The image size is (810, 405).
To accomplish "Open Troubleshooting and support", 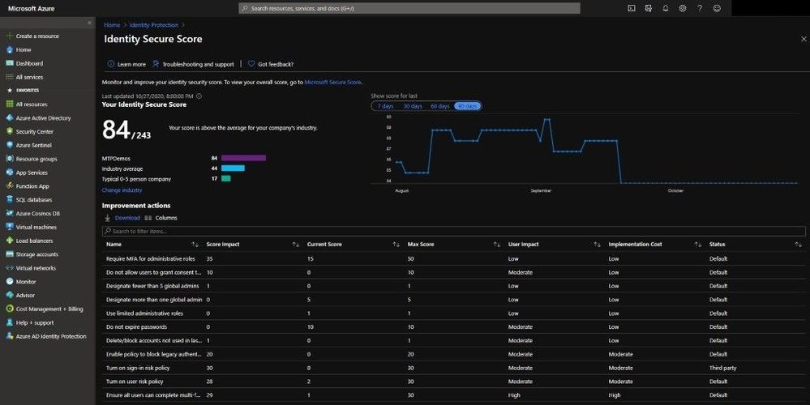I will click(x=193, y=65).
